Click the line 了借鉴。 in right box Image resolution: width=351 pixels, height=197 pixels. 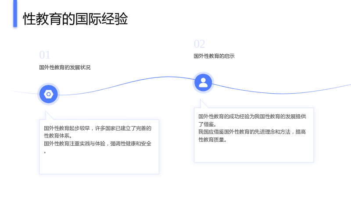(207, 124)
